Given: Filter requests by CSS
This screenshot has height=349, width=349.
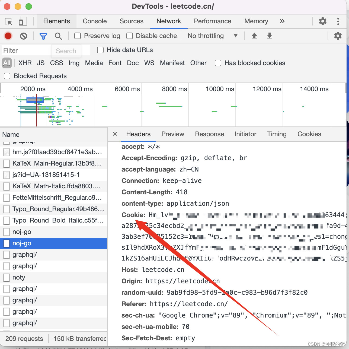Looking at the screenshot, I should click(x=56, y=63).
